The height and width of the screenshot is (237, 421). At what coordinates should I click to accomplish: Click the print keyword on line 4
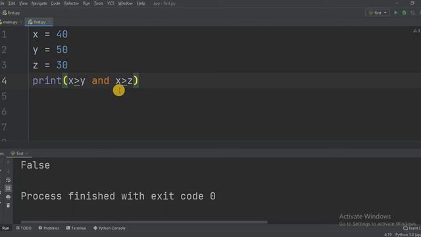coord(47,80)
